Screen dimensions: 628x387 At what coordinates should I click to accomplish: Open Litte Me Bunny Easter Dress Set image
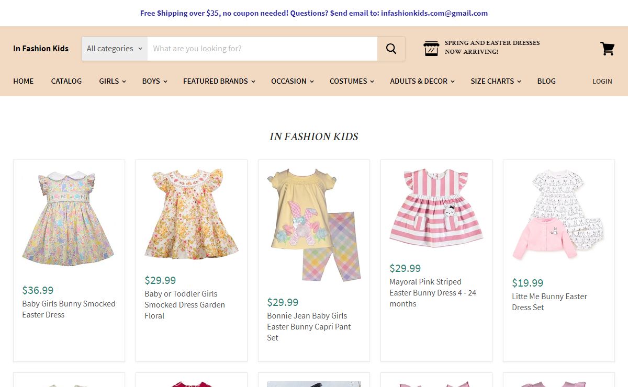click(x=558, y=214)
